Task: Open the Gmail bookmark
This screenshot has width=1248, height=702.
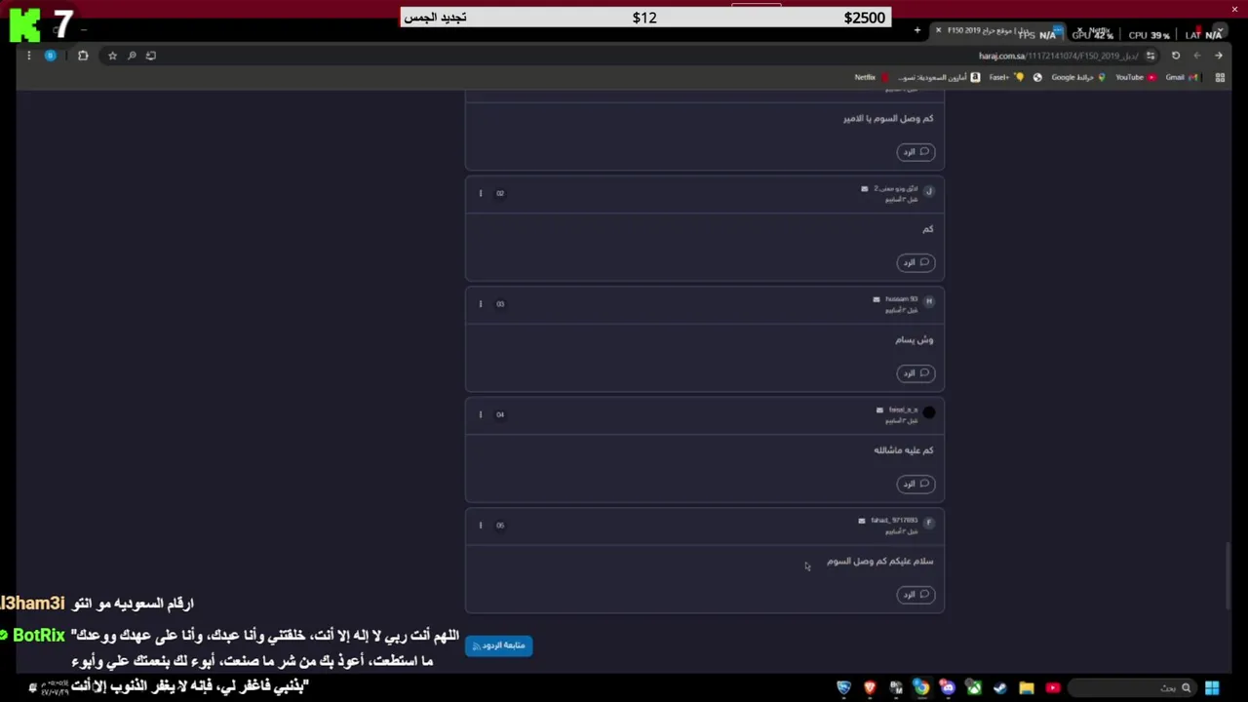Action: [x=1181, y=78]
